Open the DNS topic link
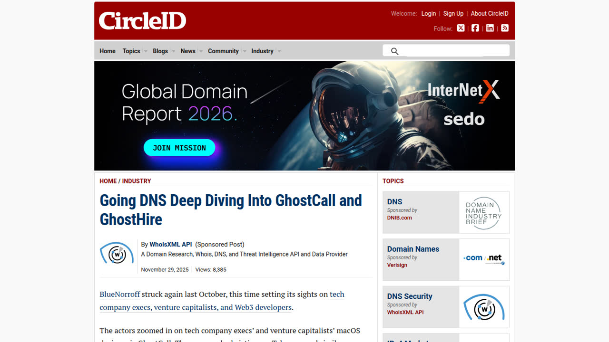 (x=394, y=201)
